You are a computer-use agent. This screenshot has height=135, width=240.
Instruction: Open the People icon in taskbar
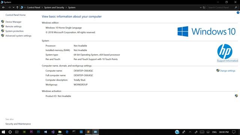click(x=184, y=132)
